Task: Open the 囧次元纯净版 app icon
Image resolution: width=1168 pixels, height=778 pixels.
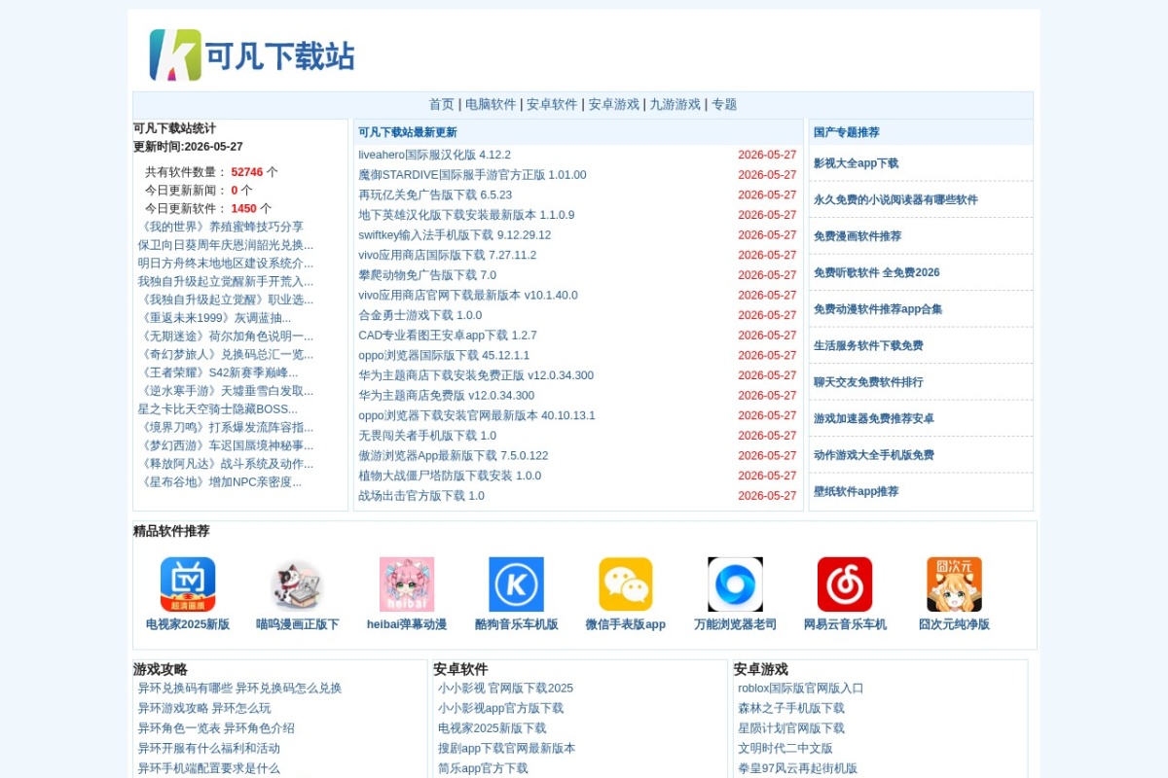Action: (x=954, y=584)
